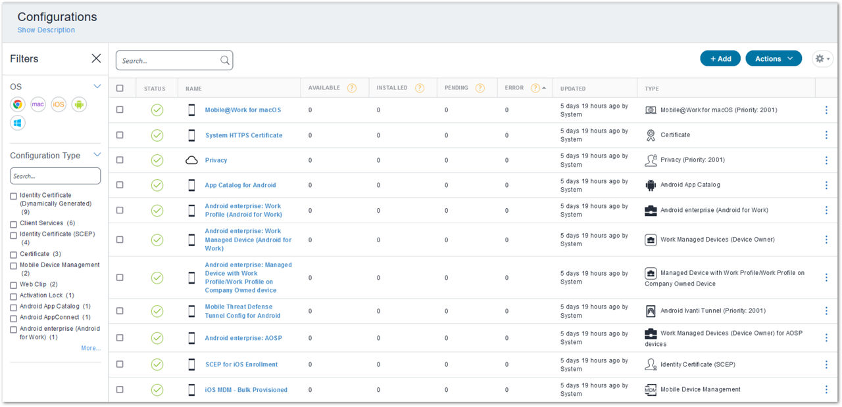Screen dimensions: 842x407
Task: Sort by Name column header
Action: coord(193,89)
